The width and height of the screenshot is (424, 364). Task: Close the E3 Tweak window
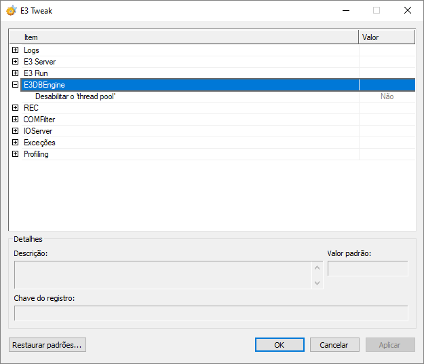coord(407,11)
